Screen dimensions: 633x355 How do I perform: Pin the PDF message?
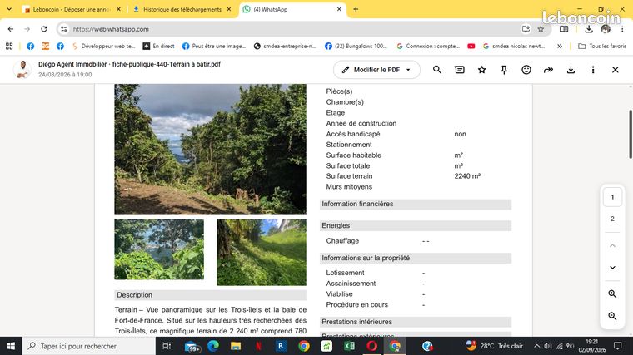[x=504, y=70]
